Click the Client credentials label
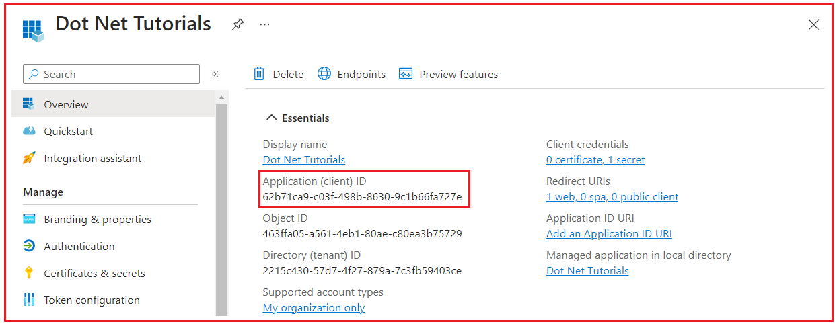Image resolution: width=835 pixels, height=324 pixels. pyautogui.click(x=587, y=145)
